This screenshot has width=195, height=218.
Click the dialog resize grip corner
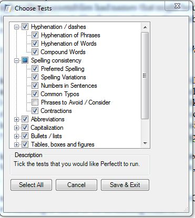tap(186, 209)
